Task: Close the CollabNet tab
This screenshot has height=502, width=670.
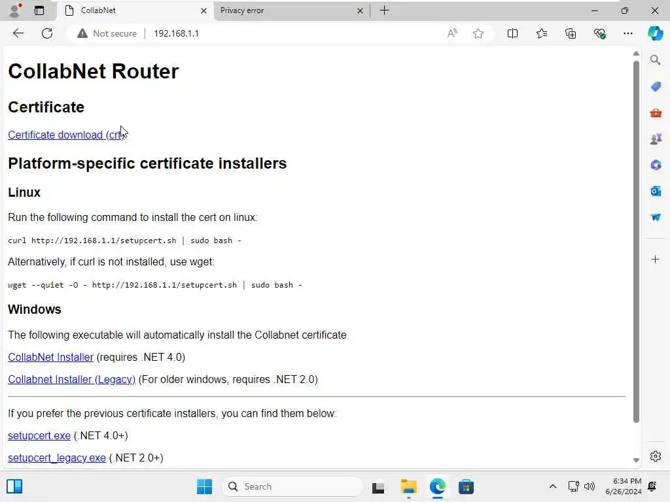Action: [204, 10]
